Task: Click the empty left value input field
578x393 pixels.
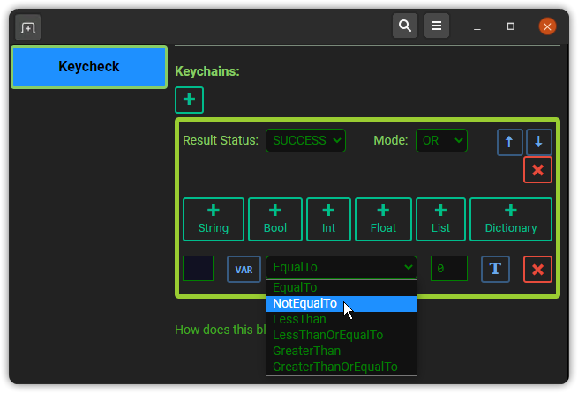Action: click(x=198, y=268)
